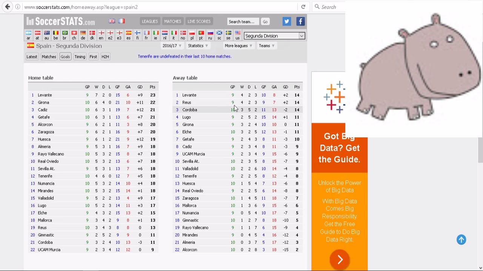Click the Search team input field
The width and height of the screenshot is (483, 271).
(243, 21)
